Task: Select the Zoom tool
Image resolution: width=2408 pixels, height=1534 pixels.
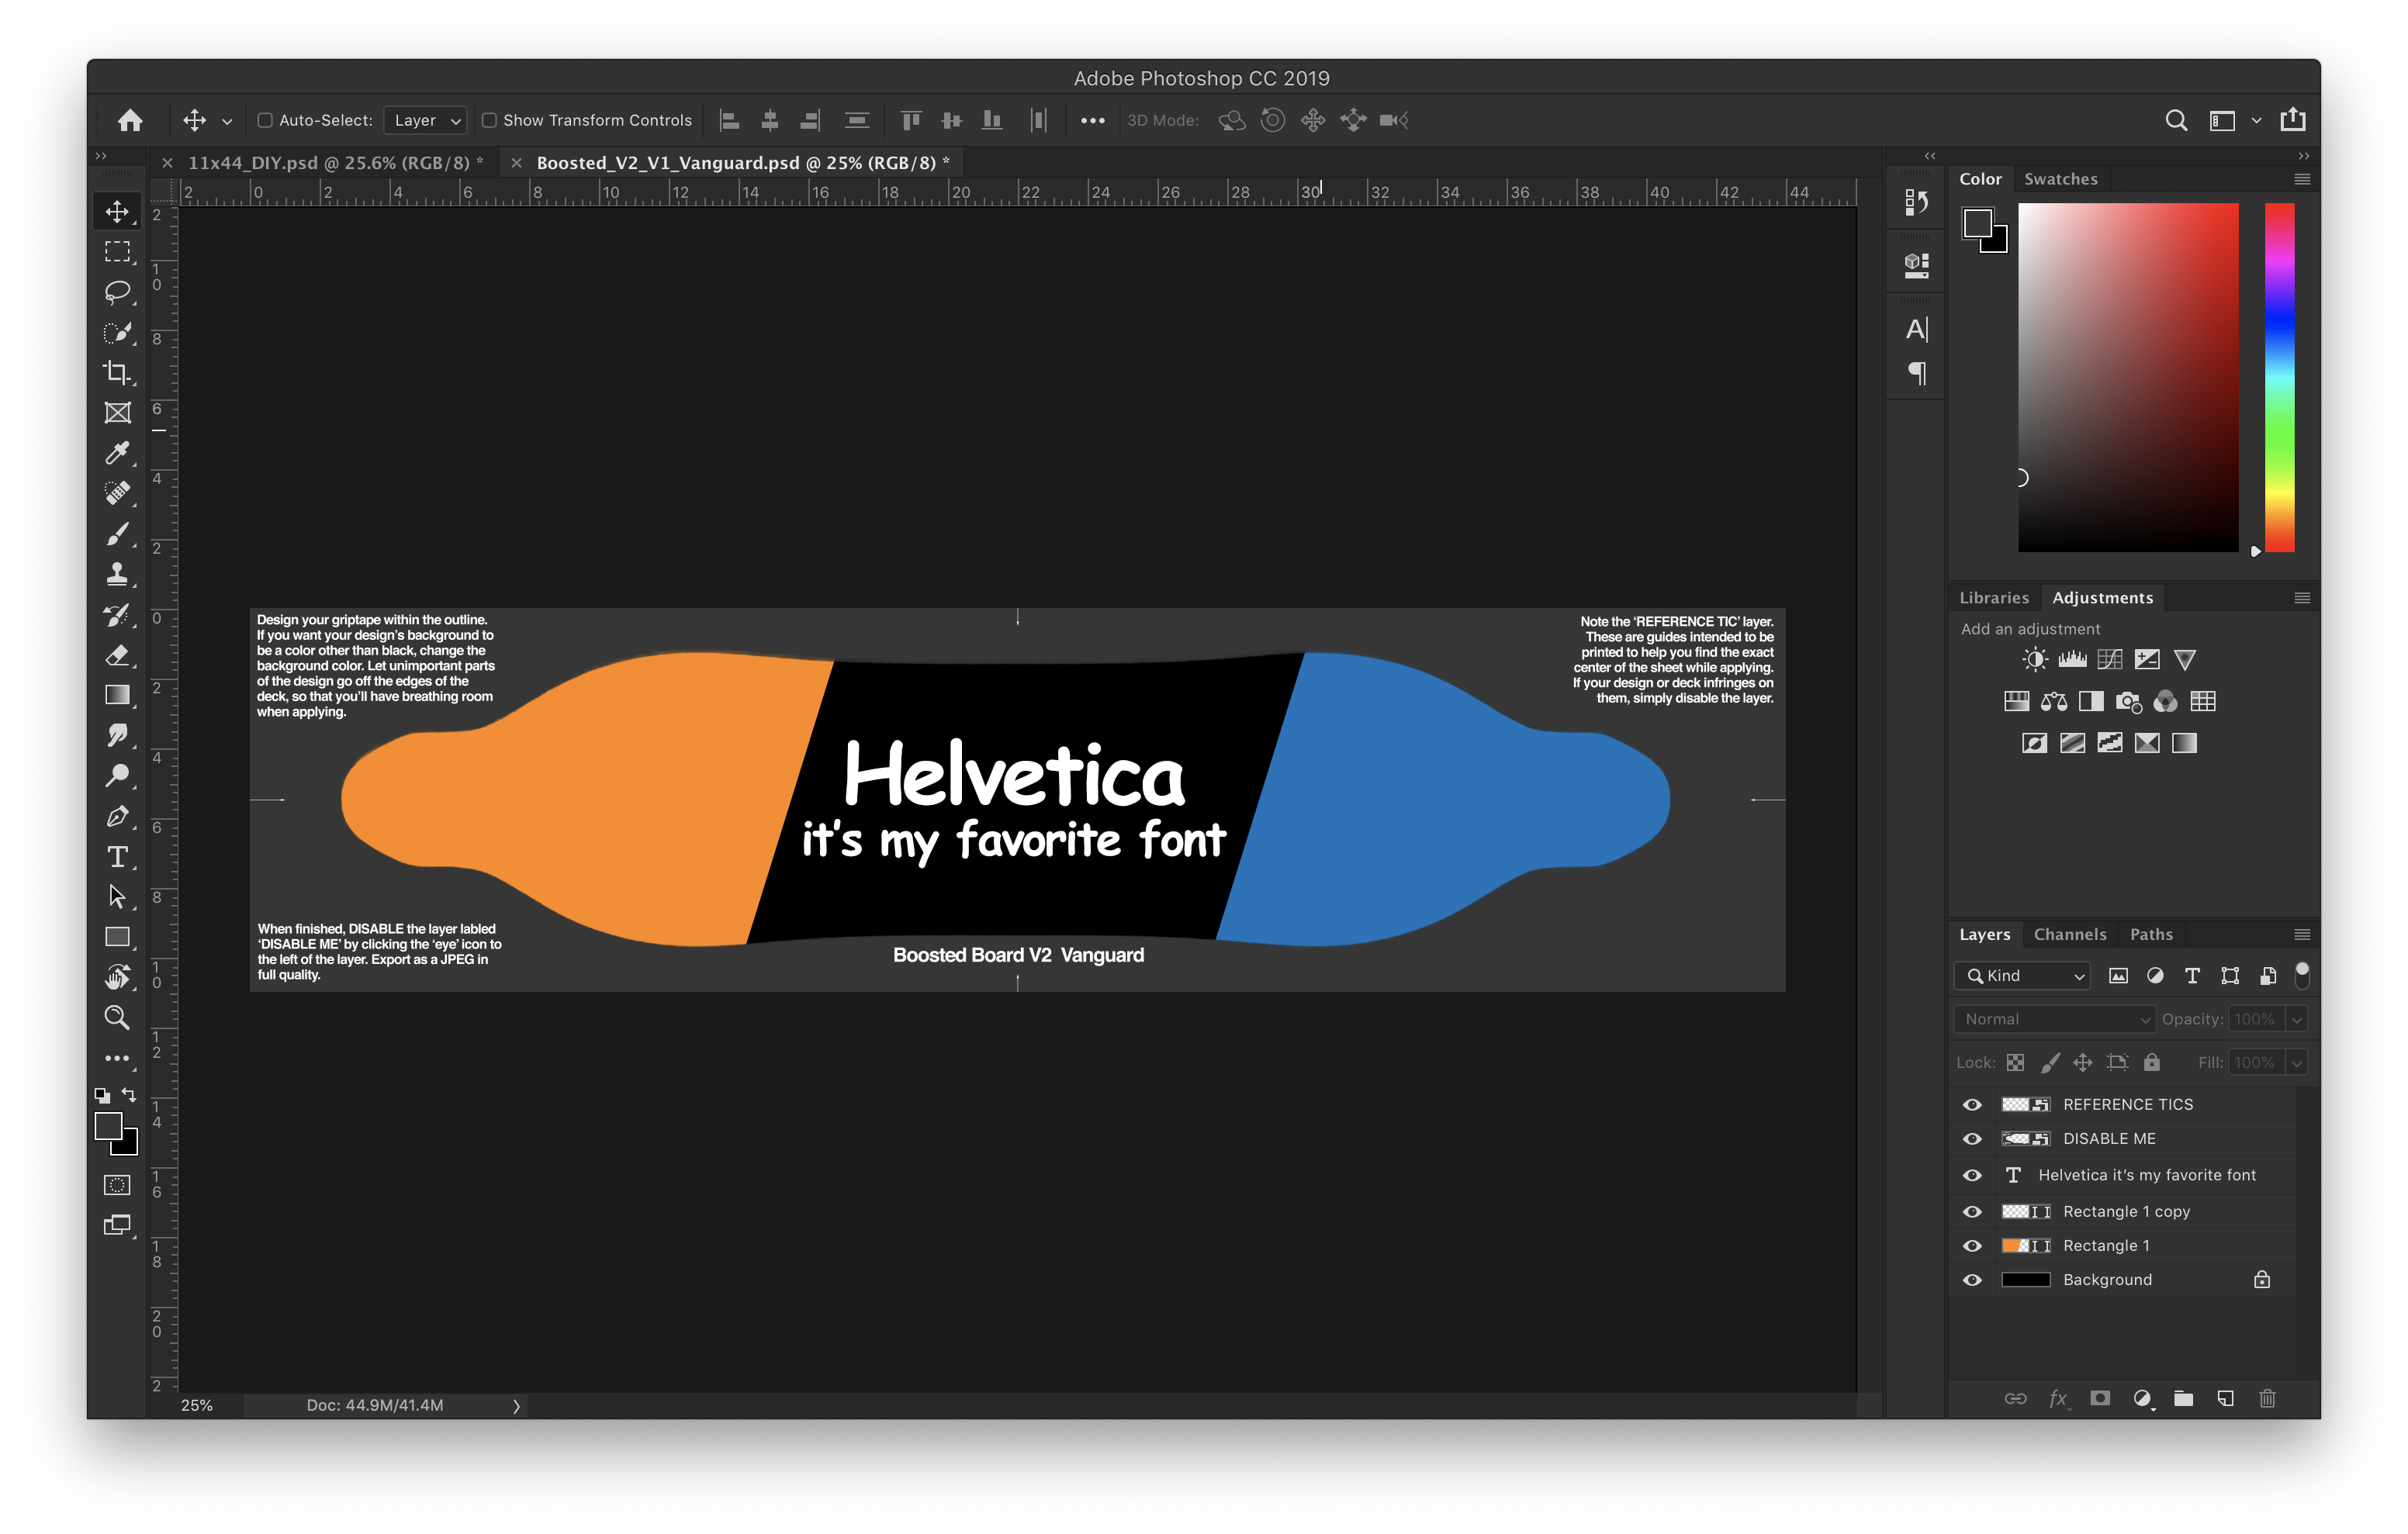Action: (x=112, y=1018)
